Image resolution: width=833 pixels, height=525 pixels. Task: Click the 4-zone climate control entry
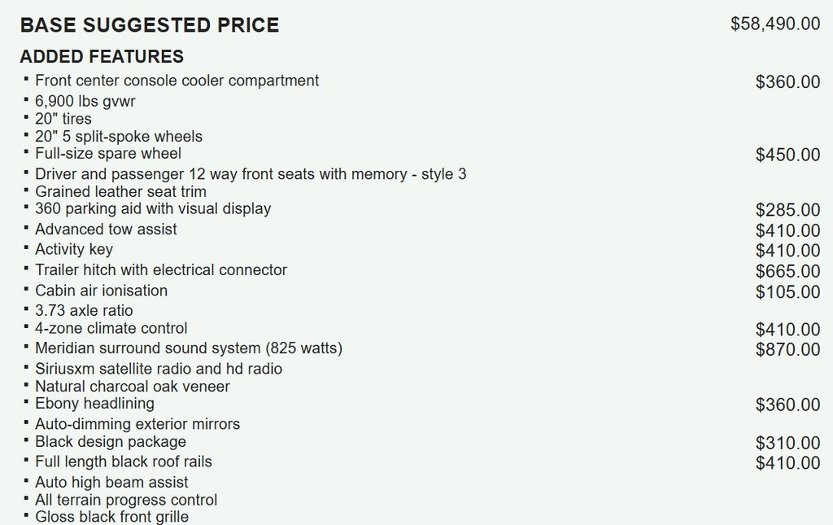[111, 329]
